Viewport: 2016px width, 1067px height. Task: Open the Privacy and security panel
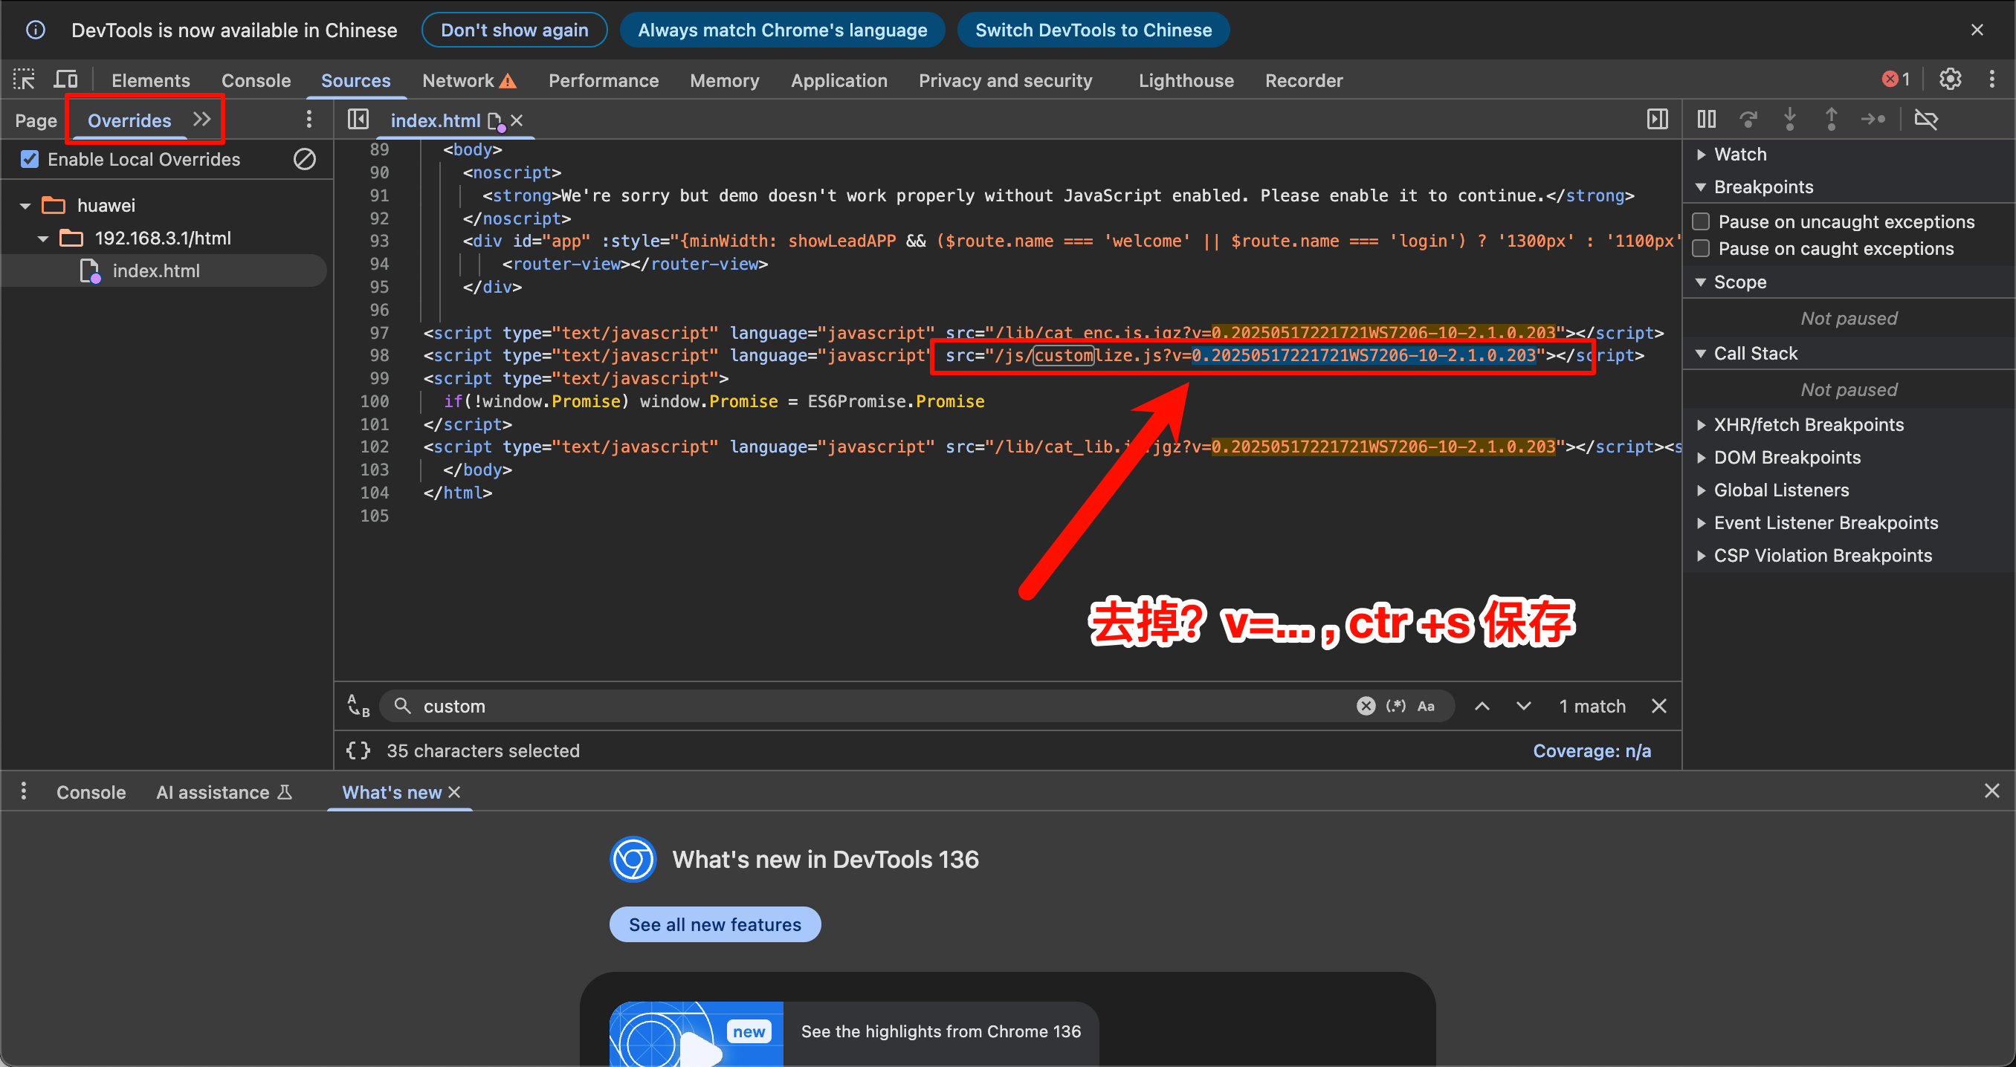coord(1005,80)
